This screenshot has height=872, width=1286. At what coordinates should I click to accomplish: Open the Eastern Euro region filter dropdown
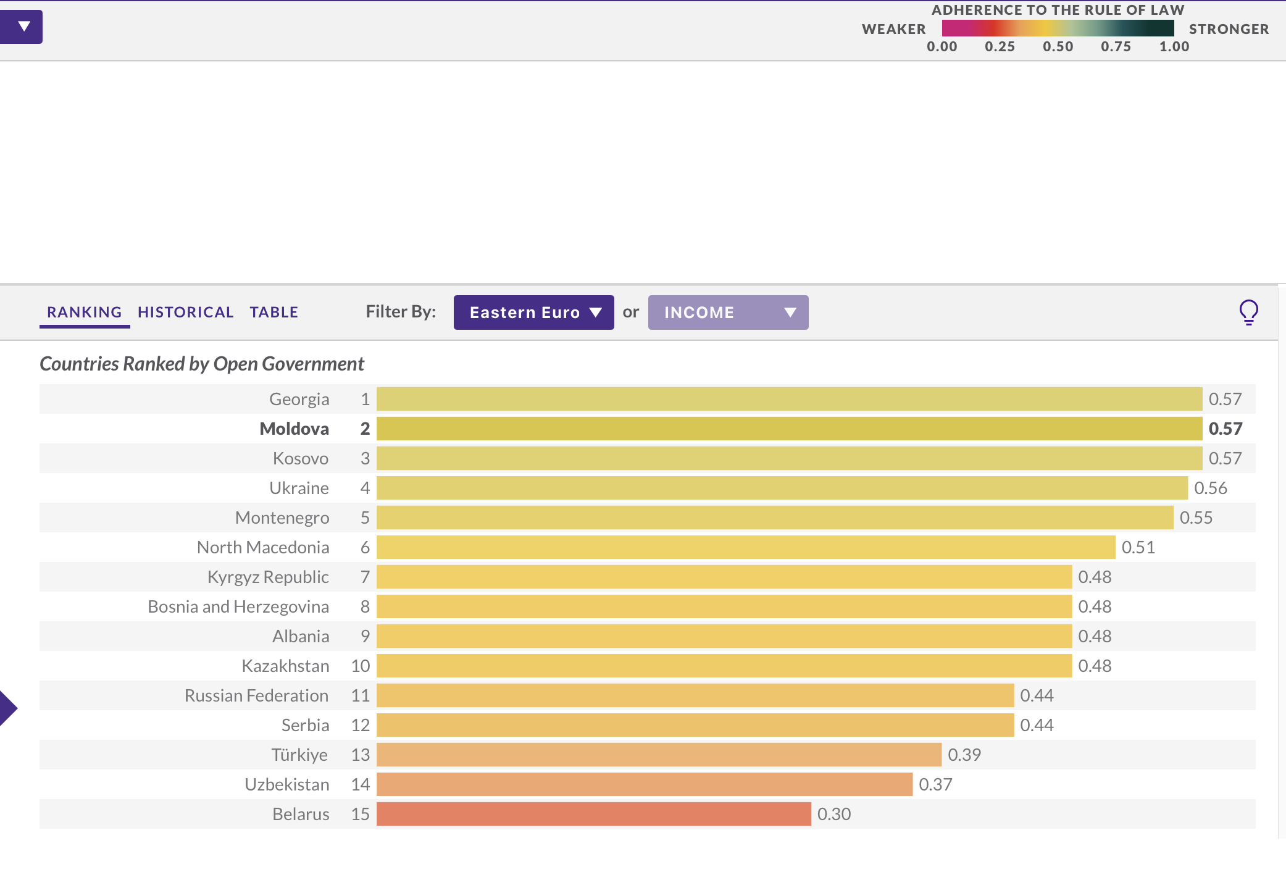point(533,312)
